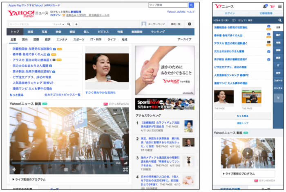The image size is (286, 192).
Task: Expand the ライブ配信のプログラム section on desktop
Action: pos(69,179)
